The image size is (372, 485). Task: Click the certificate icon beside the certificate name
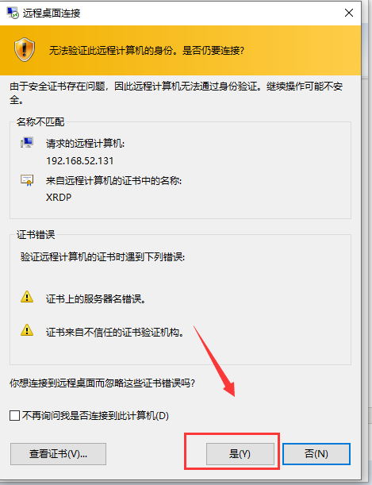pos(27,179)
